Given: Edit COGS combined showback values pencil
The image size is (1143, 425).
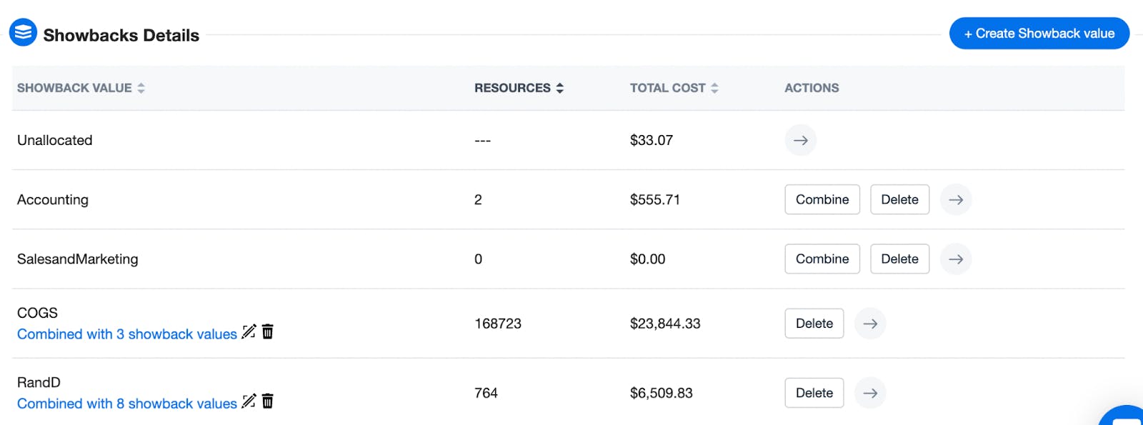Looking at the screenshot, I should [x=249, y=331].
